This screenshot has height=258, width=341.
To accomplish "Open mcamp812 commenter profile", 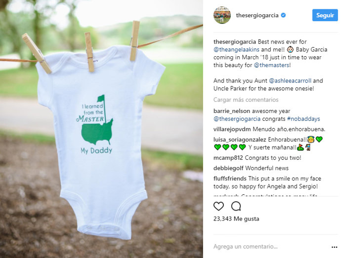I will (x=228, y=158).
